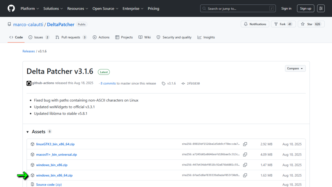This screenshot has height=187, width=332.
Task: Open the Pull requests tab
Action: (x=71, y=37)
